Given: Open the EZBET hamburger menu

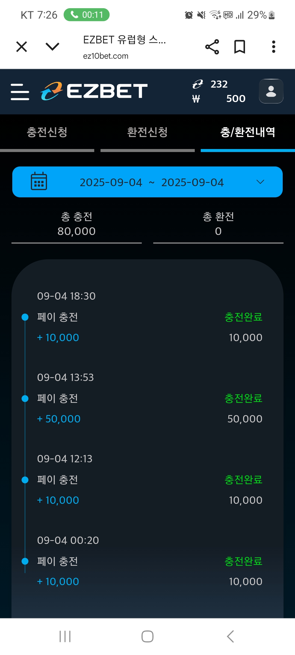Looking at the screenshot, I should (20, 92).
